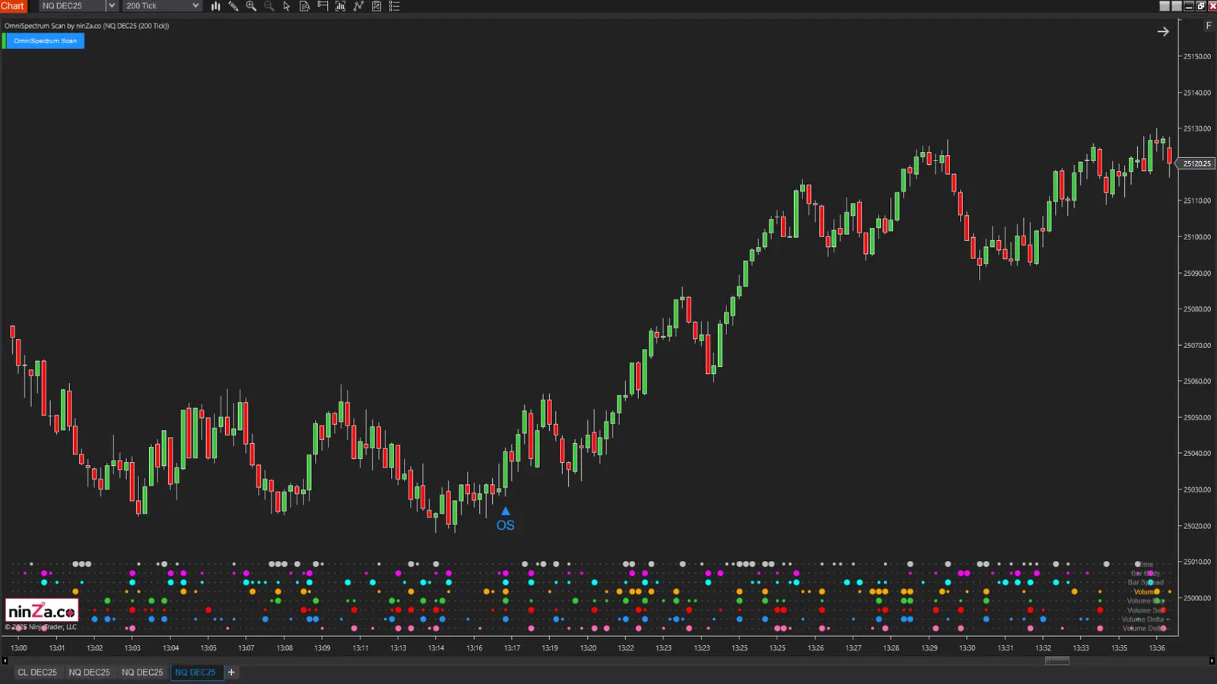The height and width of the screenshot is (684, 1217).
Task: Open the Chart Trader icon
Action: [x=323, y=6]
